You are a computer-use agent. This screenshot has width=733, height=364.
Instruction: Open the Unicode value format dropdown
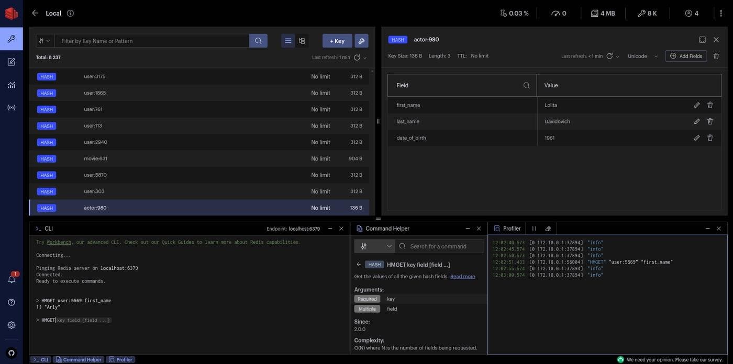[x=642, y=56]
